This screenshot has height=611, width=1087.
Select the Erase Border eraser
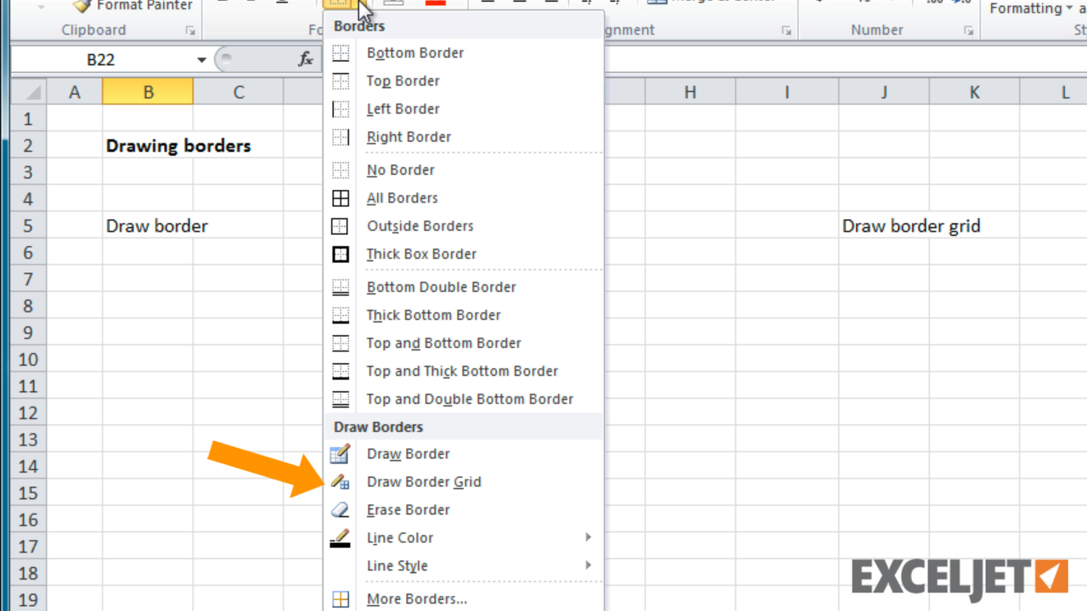(408, 510)
